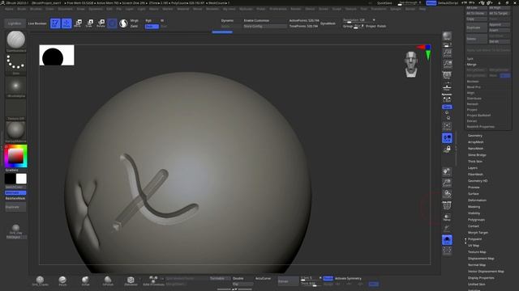This screenshot has height=291, width=519.
Task: Open the Alpha menu
Action: (x=9, y=9)
